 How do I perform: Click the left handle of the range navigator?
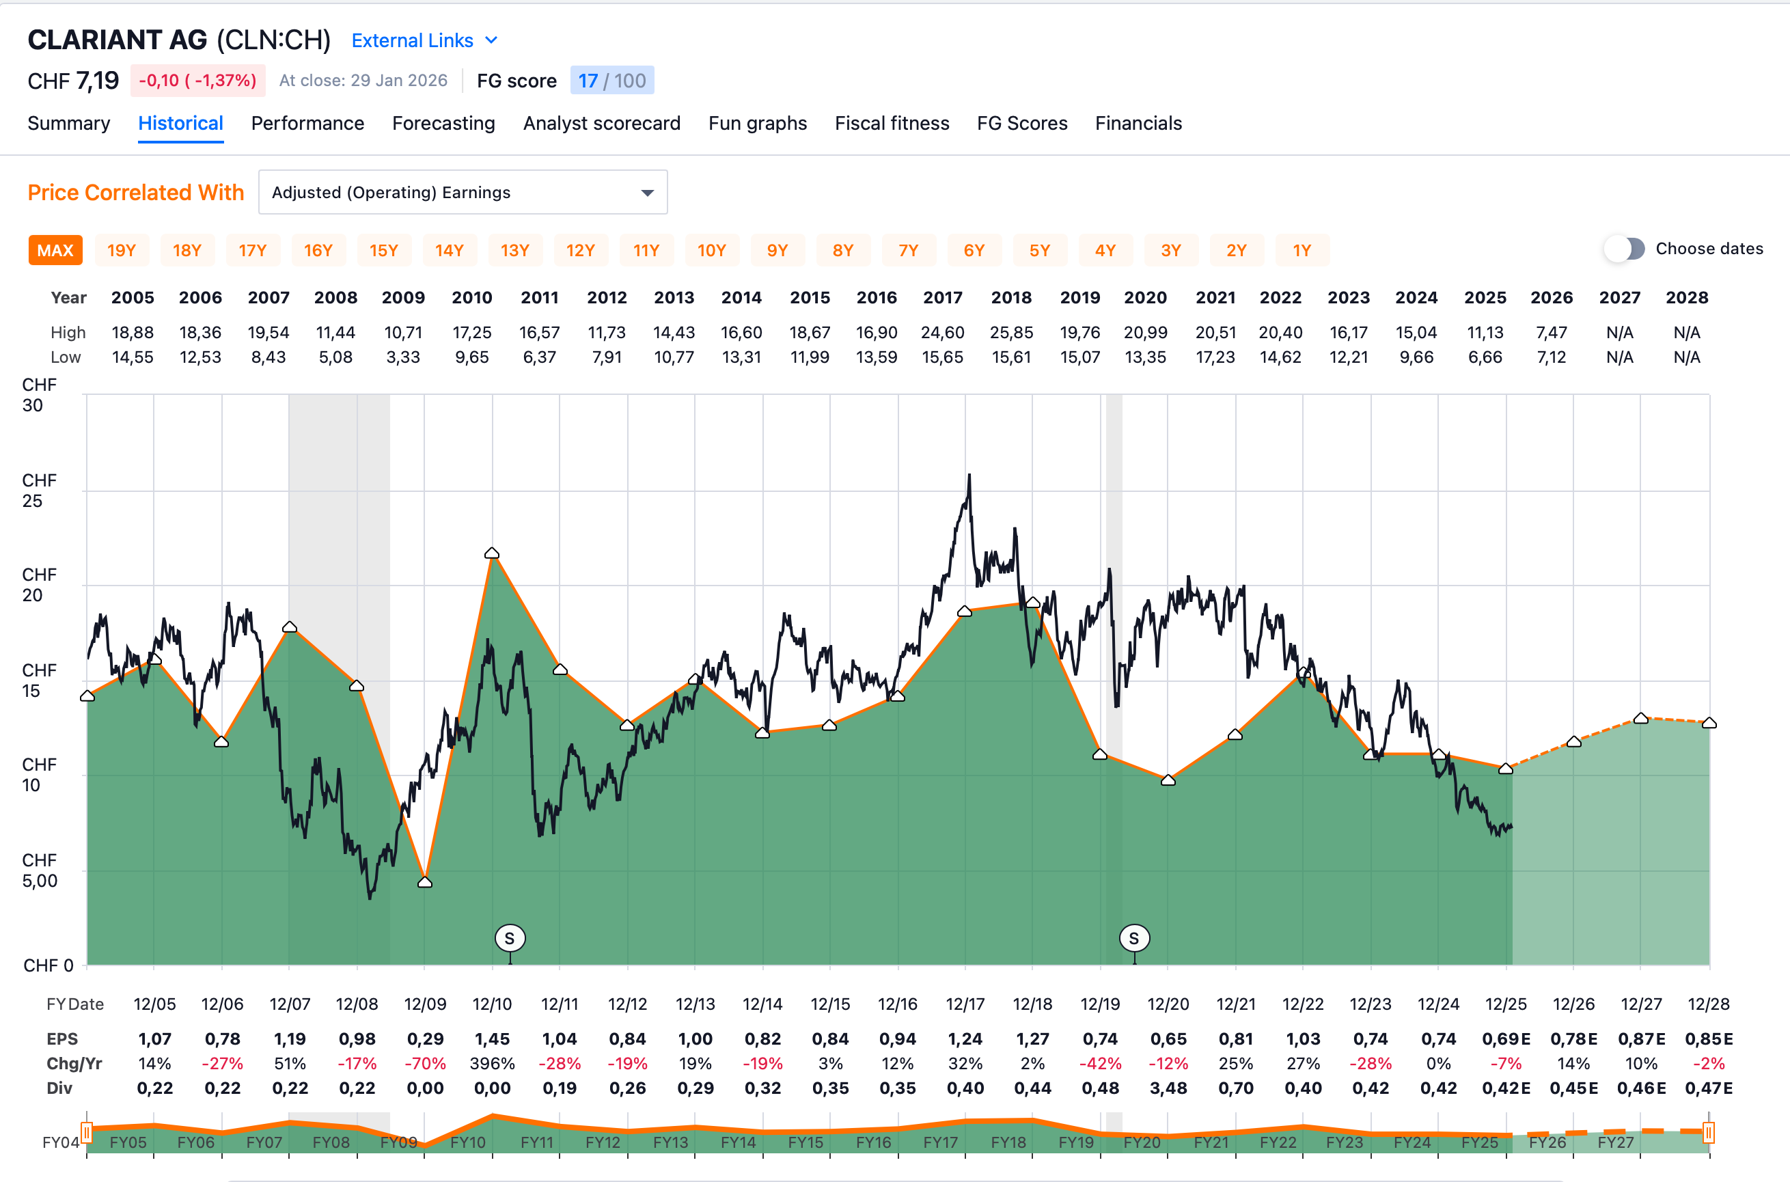coord(87,1132)
